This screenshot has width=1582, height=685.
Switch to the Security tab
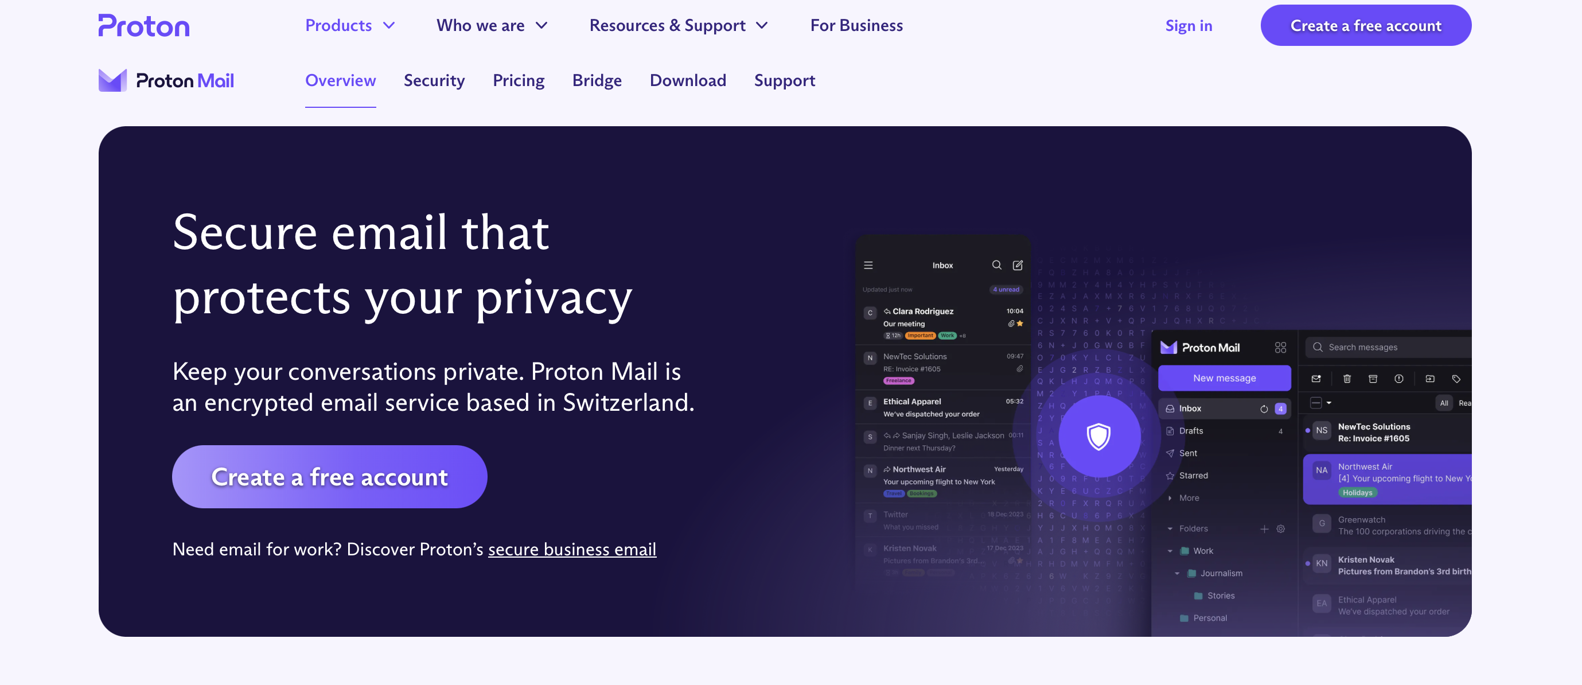pyautogui.click(x=434, y=80)
